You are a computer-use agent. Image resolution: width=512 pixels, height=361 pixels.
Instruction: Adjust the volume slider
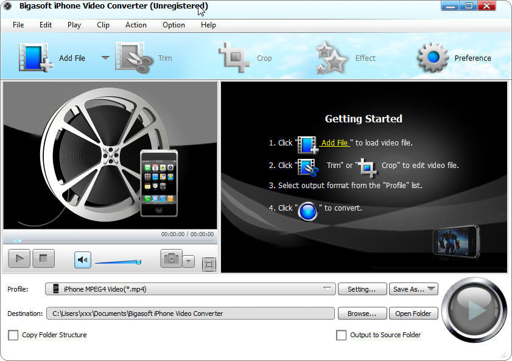118,262
